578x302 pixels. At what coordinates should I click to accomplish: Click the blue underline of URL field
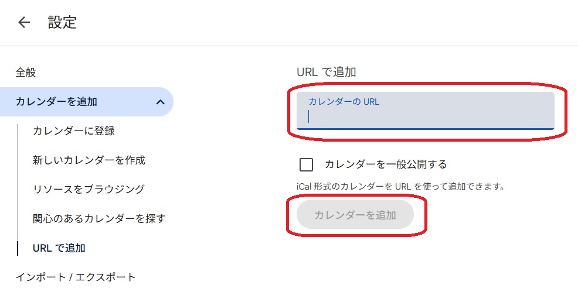[x=426, y=129]
